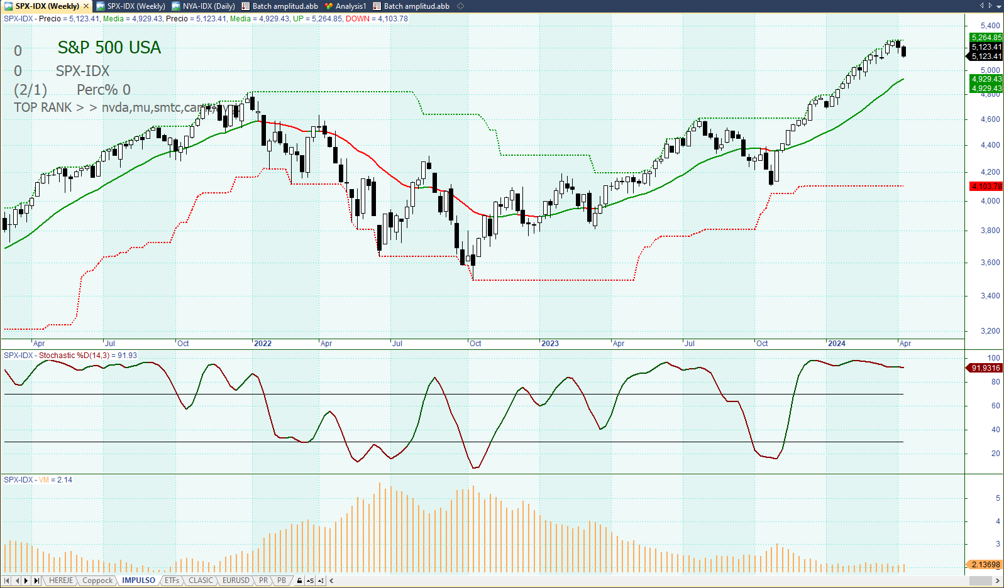Image resolution: width=1004 pixels, height=588 pixels.
Task: Toggle the interval link I icon
Action: coord(321,581)
